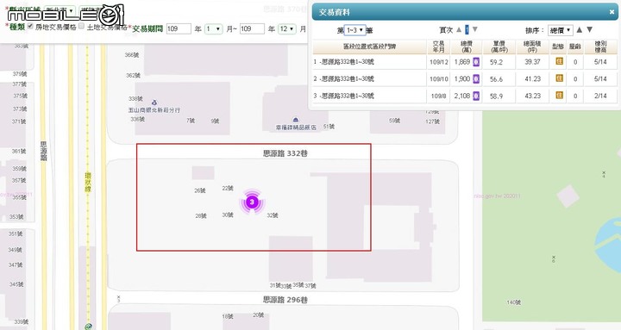Open the 排序 sort-by dropdown showing 總價

point(560,30)
